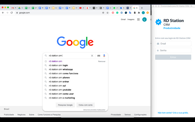Open the Gmail link on Google page
195x122 pixels.
(x=123, y=20)
